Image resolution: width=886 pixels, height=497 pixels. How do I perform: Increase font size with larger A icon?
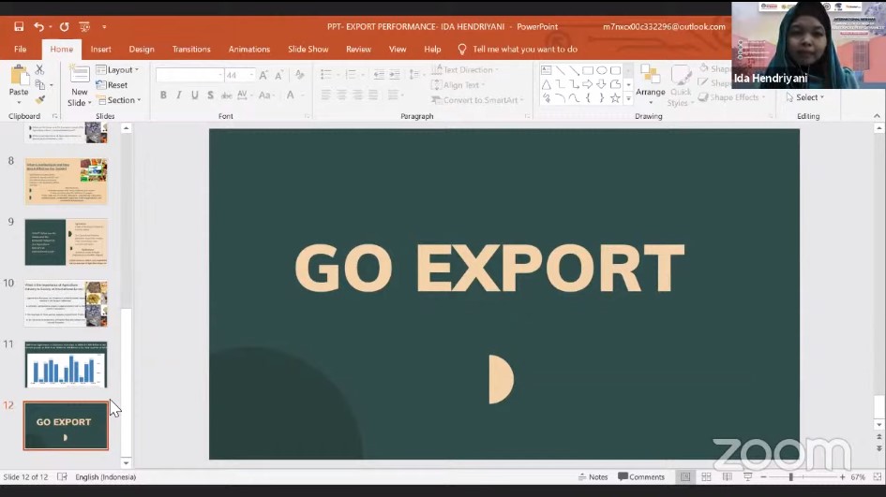click(263, 75)
